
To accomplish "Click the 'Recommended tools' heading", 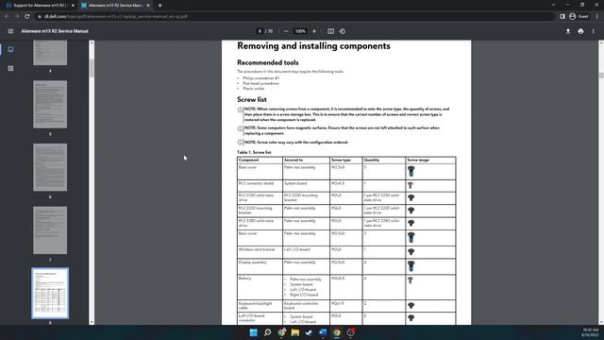I will (268, 62).
